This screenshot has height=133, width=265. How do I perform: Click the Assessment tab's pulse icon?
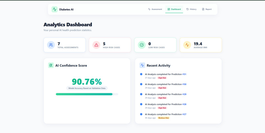149,9
